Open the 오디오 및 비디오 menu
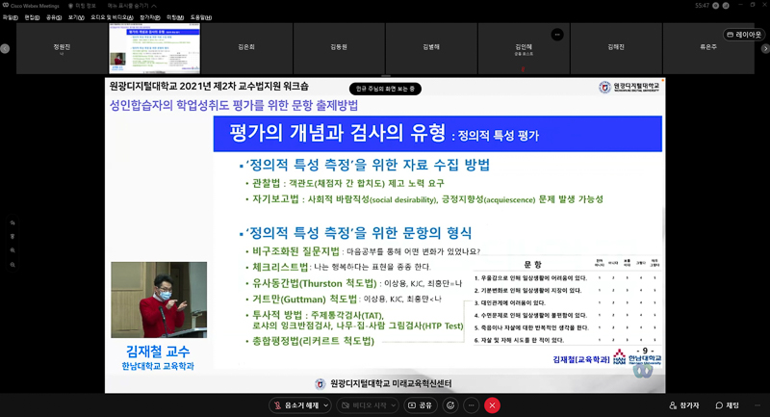Screen dimensions: 770x417 (112, 17)
